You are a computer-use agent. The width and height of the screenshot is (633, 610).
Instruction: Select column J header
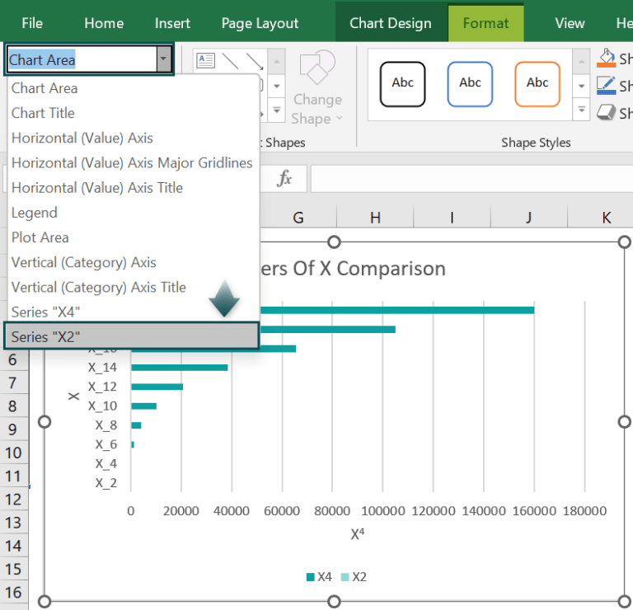click(529, 218)
